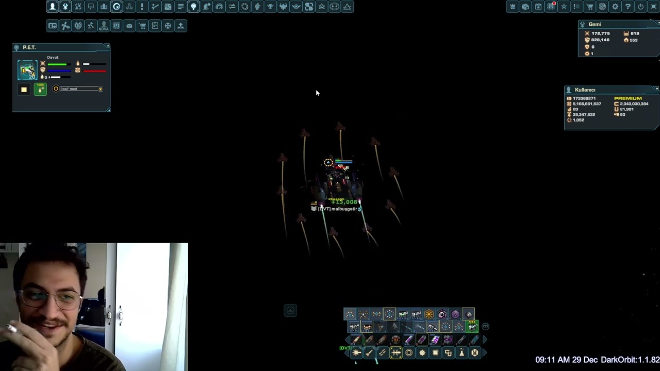660x371 pixels.
Task: Open the speedometer gauge icon
Action: point(219,7)
